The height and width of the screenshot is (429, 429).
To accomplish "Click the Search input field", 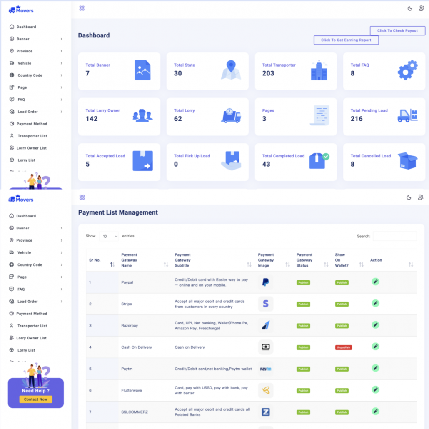I will pos(394,236).
